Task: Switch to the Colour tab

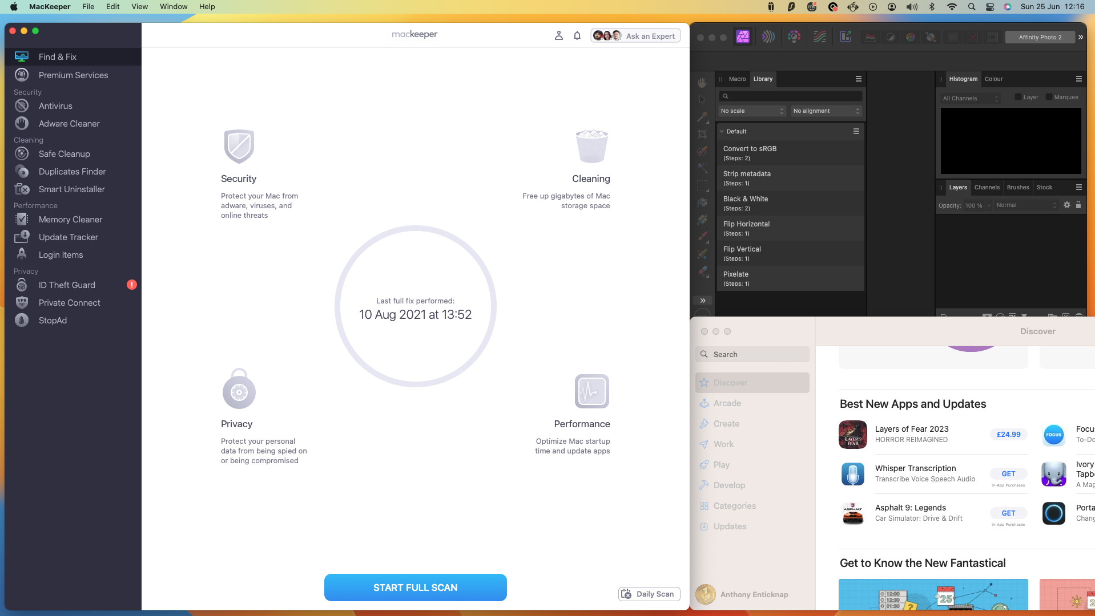Action: point(993,79)
